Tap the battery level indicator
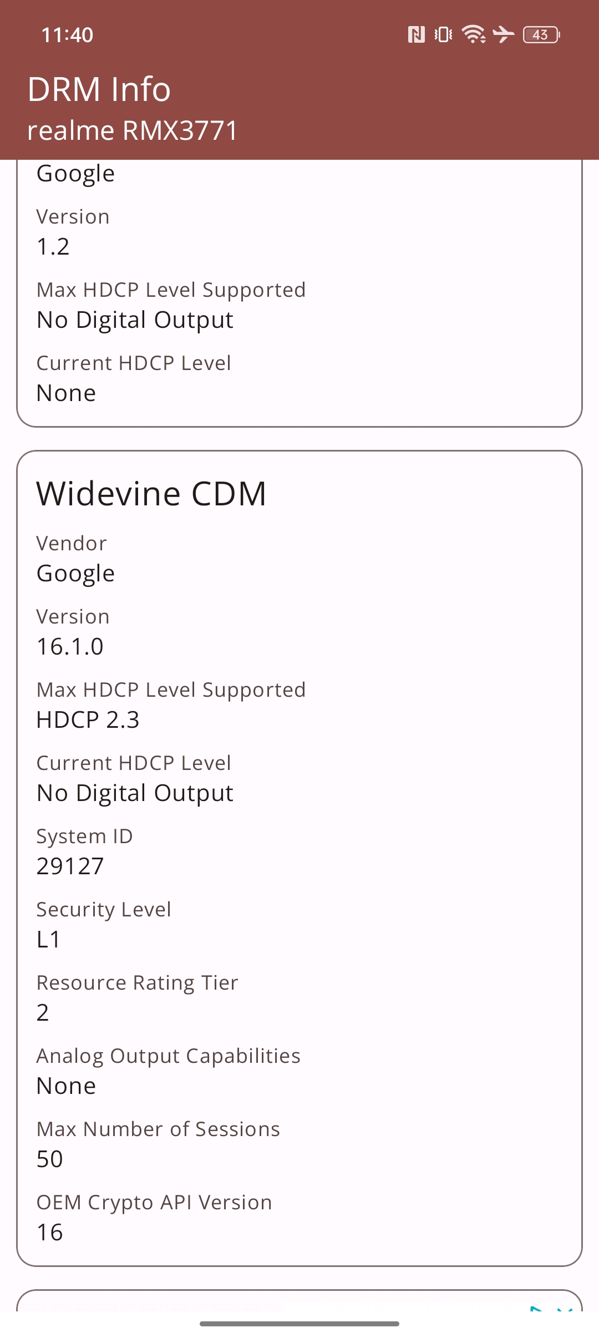Image resolution: width=599 pixels, height=1338 pixels. tap(541, 35)
